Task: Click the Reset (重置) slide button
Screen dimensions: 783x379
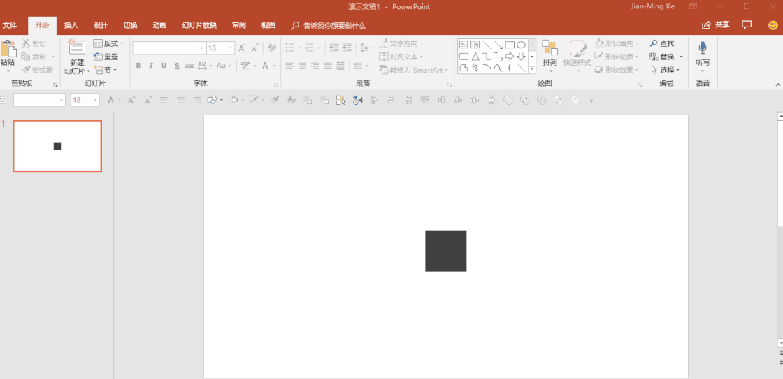Action: tap(106, 57)
